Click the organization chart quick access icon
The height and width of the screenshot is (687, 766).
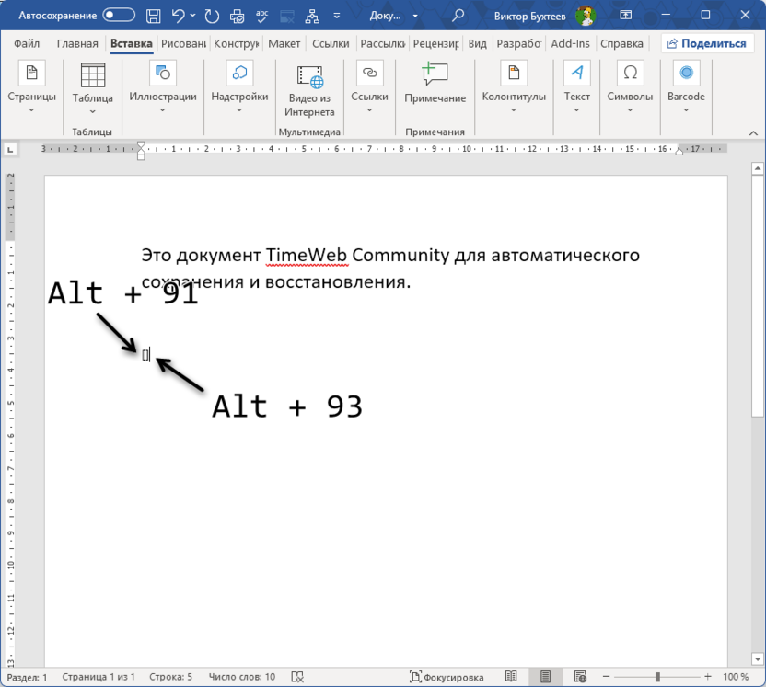[312, 16]
